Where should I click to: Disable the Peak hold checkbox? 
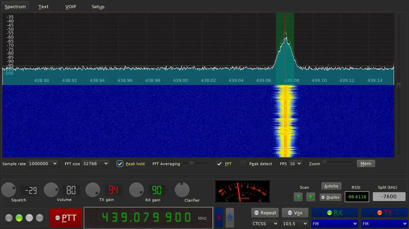click(120, 164)
